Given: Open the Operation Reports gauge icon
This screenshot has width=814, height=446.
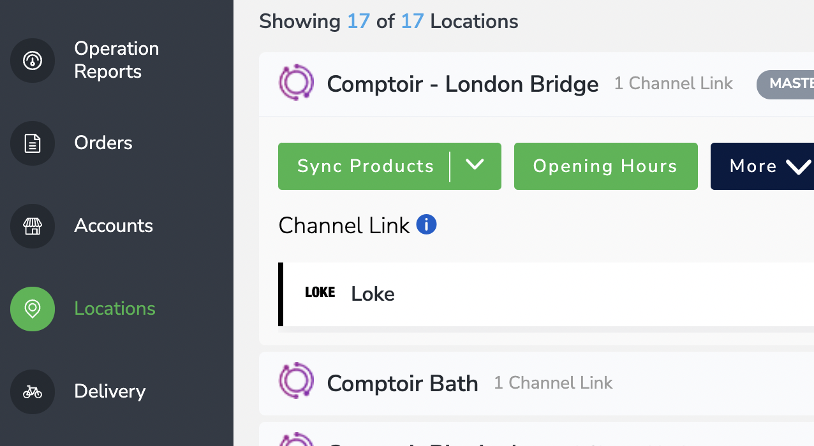Looking at the screenshot, I should click(x=33, y=61).
